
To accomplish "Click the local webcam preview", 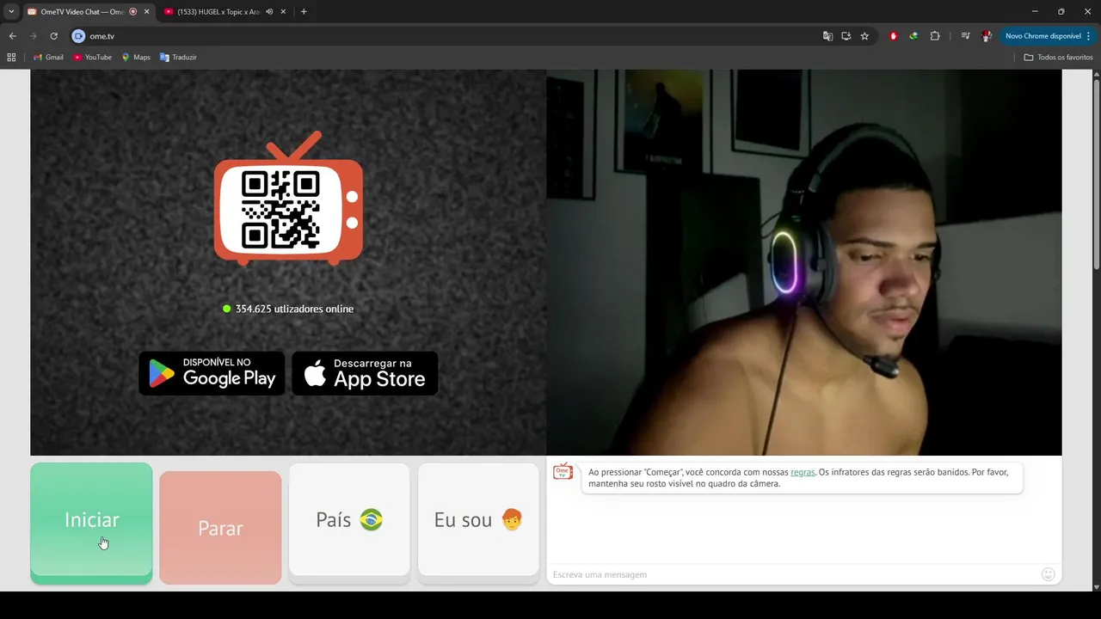I will pos(803,262).
